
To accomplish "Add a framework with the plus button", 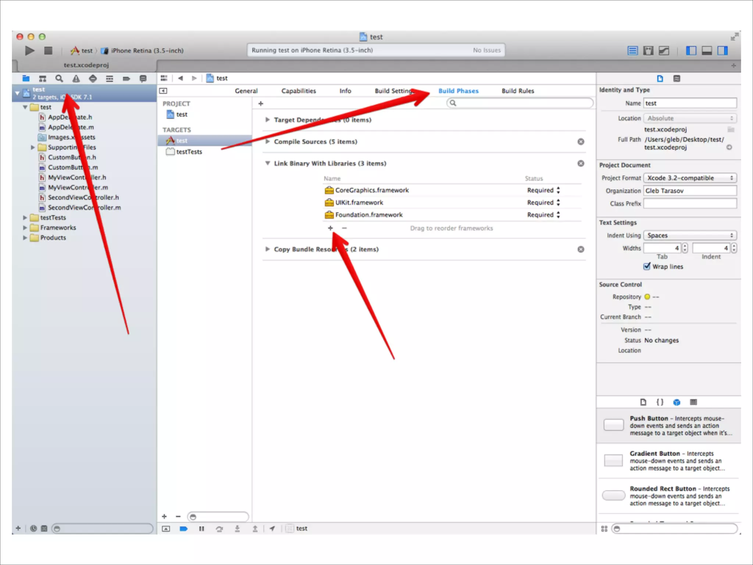I will (330, 228).
